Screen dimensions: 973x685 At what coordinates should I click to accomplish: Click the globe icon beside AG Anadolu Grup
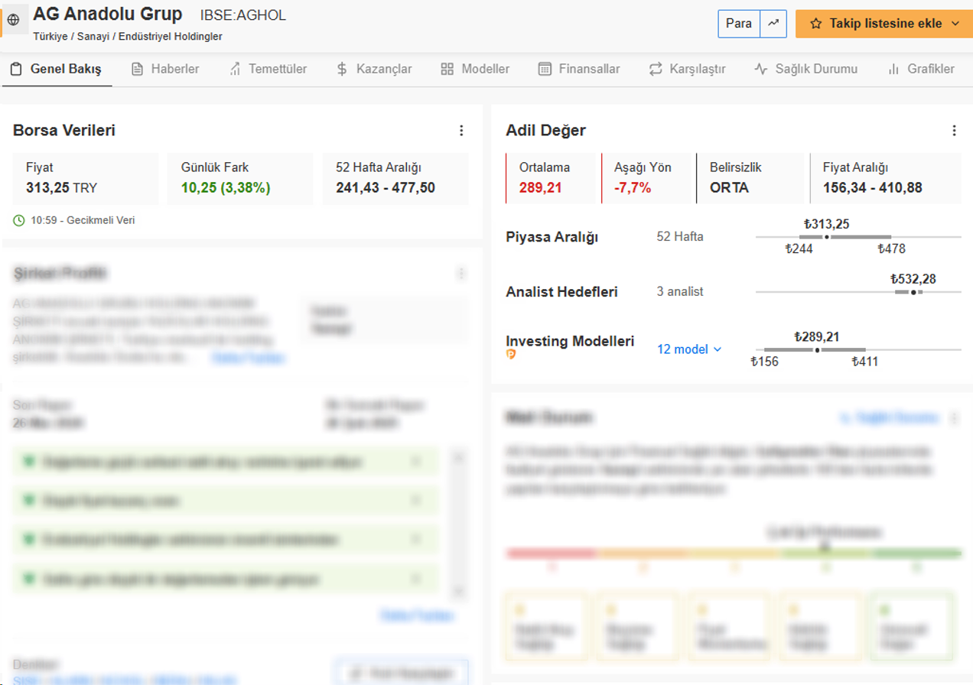tap(13, 20)
